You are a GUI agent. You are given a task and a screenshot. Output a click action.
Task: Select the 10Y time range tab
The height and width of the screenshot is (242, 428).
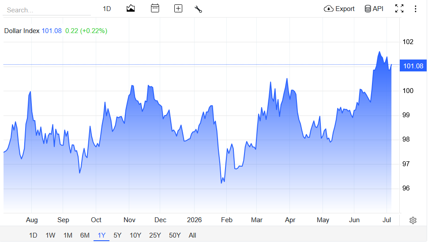click(135, 235)
